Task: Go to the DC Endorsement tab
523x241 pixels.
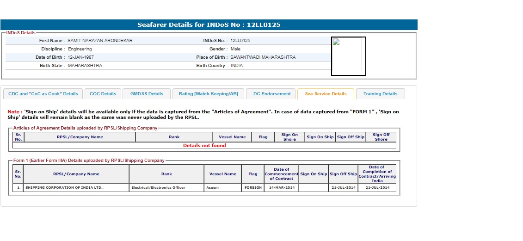Action: coord(272,94)
